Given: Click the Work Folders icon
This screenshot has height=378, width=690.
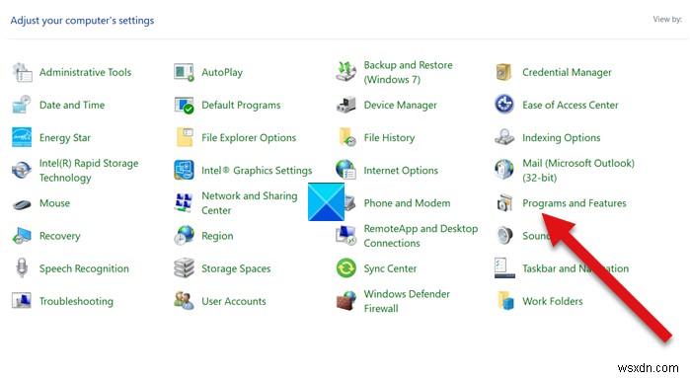Looking at the screenshot, I should pyautogui.click(x=505, y=301).
